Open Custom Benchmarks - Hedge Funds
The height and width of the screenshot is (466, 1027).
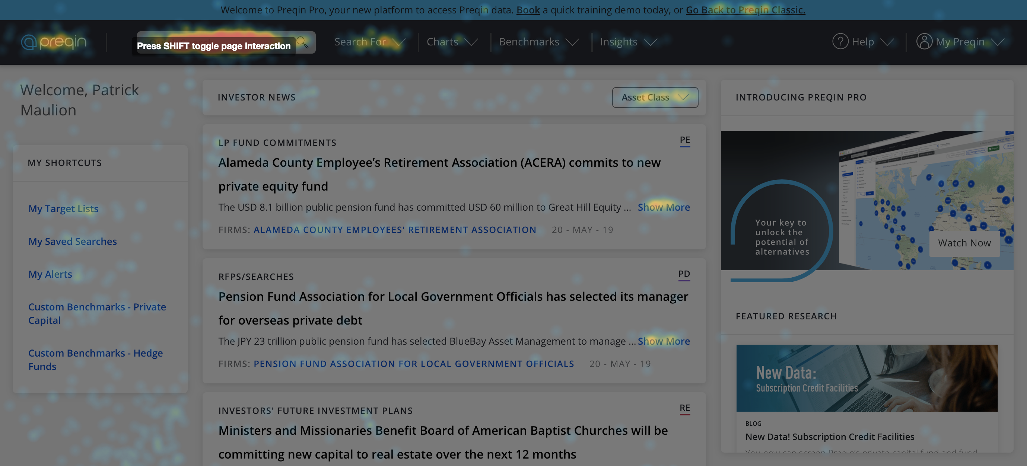pyautogui.click(x=95, y=360)
